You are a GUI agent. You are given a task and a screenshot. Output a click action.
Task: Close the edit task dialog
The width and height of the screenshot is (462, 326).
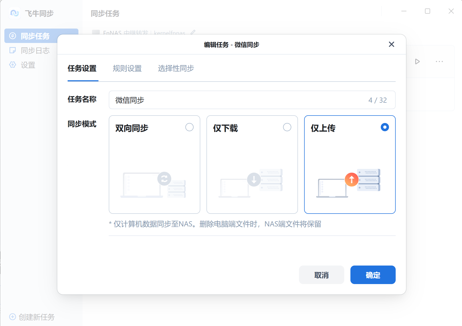point(391,44)
